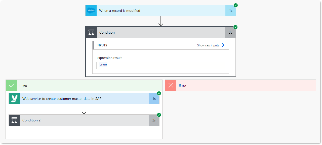
Task: Click success badge on first Condition step
Action: pyautogui.click(x=236, y=27)
